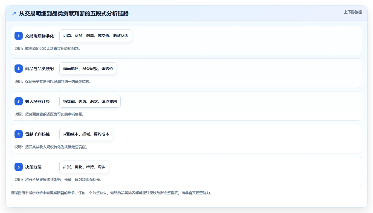Click the footer paragraph starting 流程图用于展示分析中

[111, 193]
